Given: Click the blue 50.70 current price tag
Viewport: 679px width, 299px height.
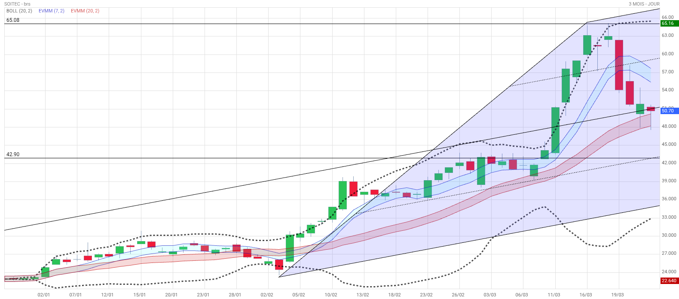Looking at the screenshot, I should (x=669, y=111).
